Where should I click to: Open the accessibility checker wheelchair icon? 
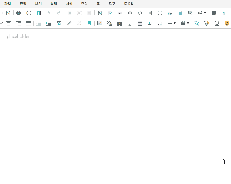tap(170, 13)
